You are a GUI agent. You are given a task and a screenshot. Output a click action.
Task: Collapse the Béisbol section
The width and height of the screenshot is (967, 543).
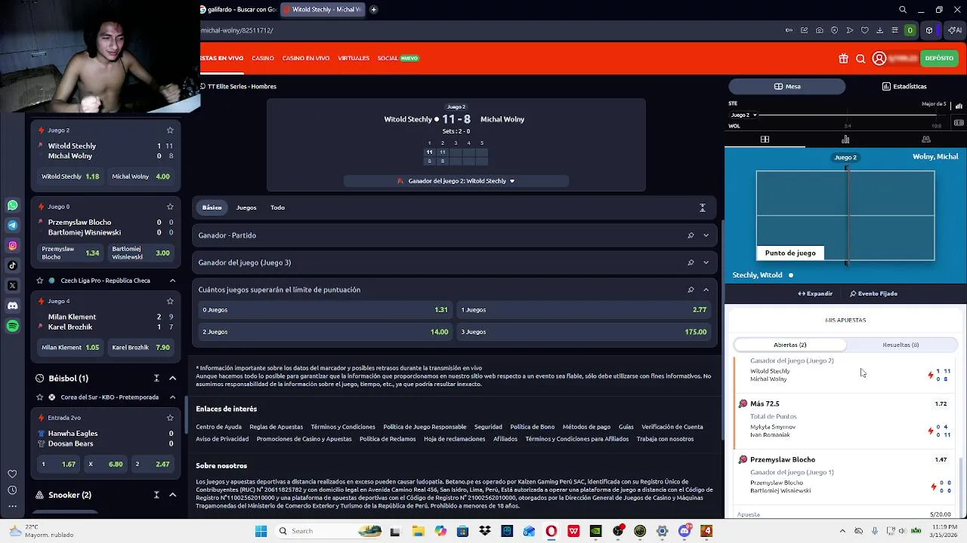tap(172, 378)
